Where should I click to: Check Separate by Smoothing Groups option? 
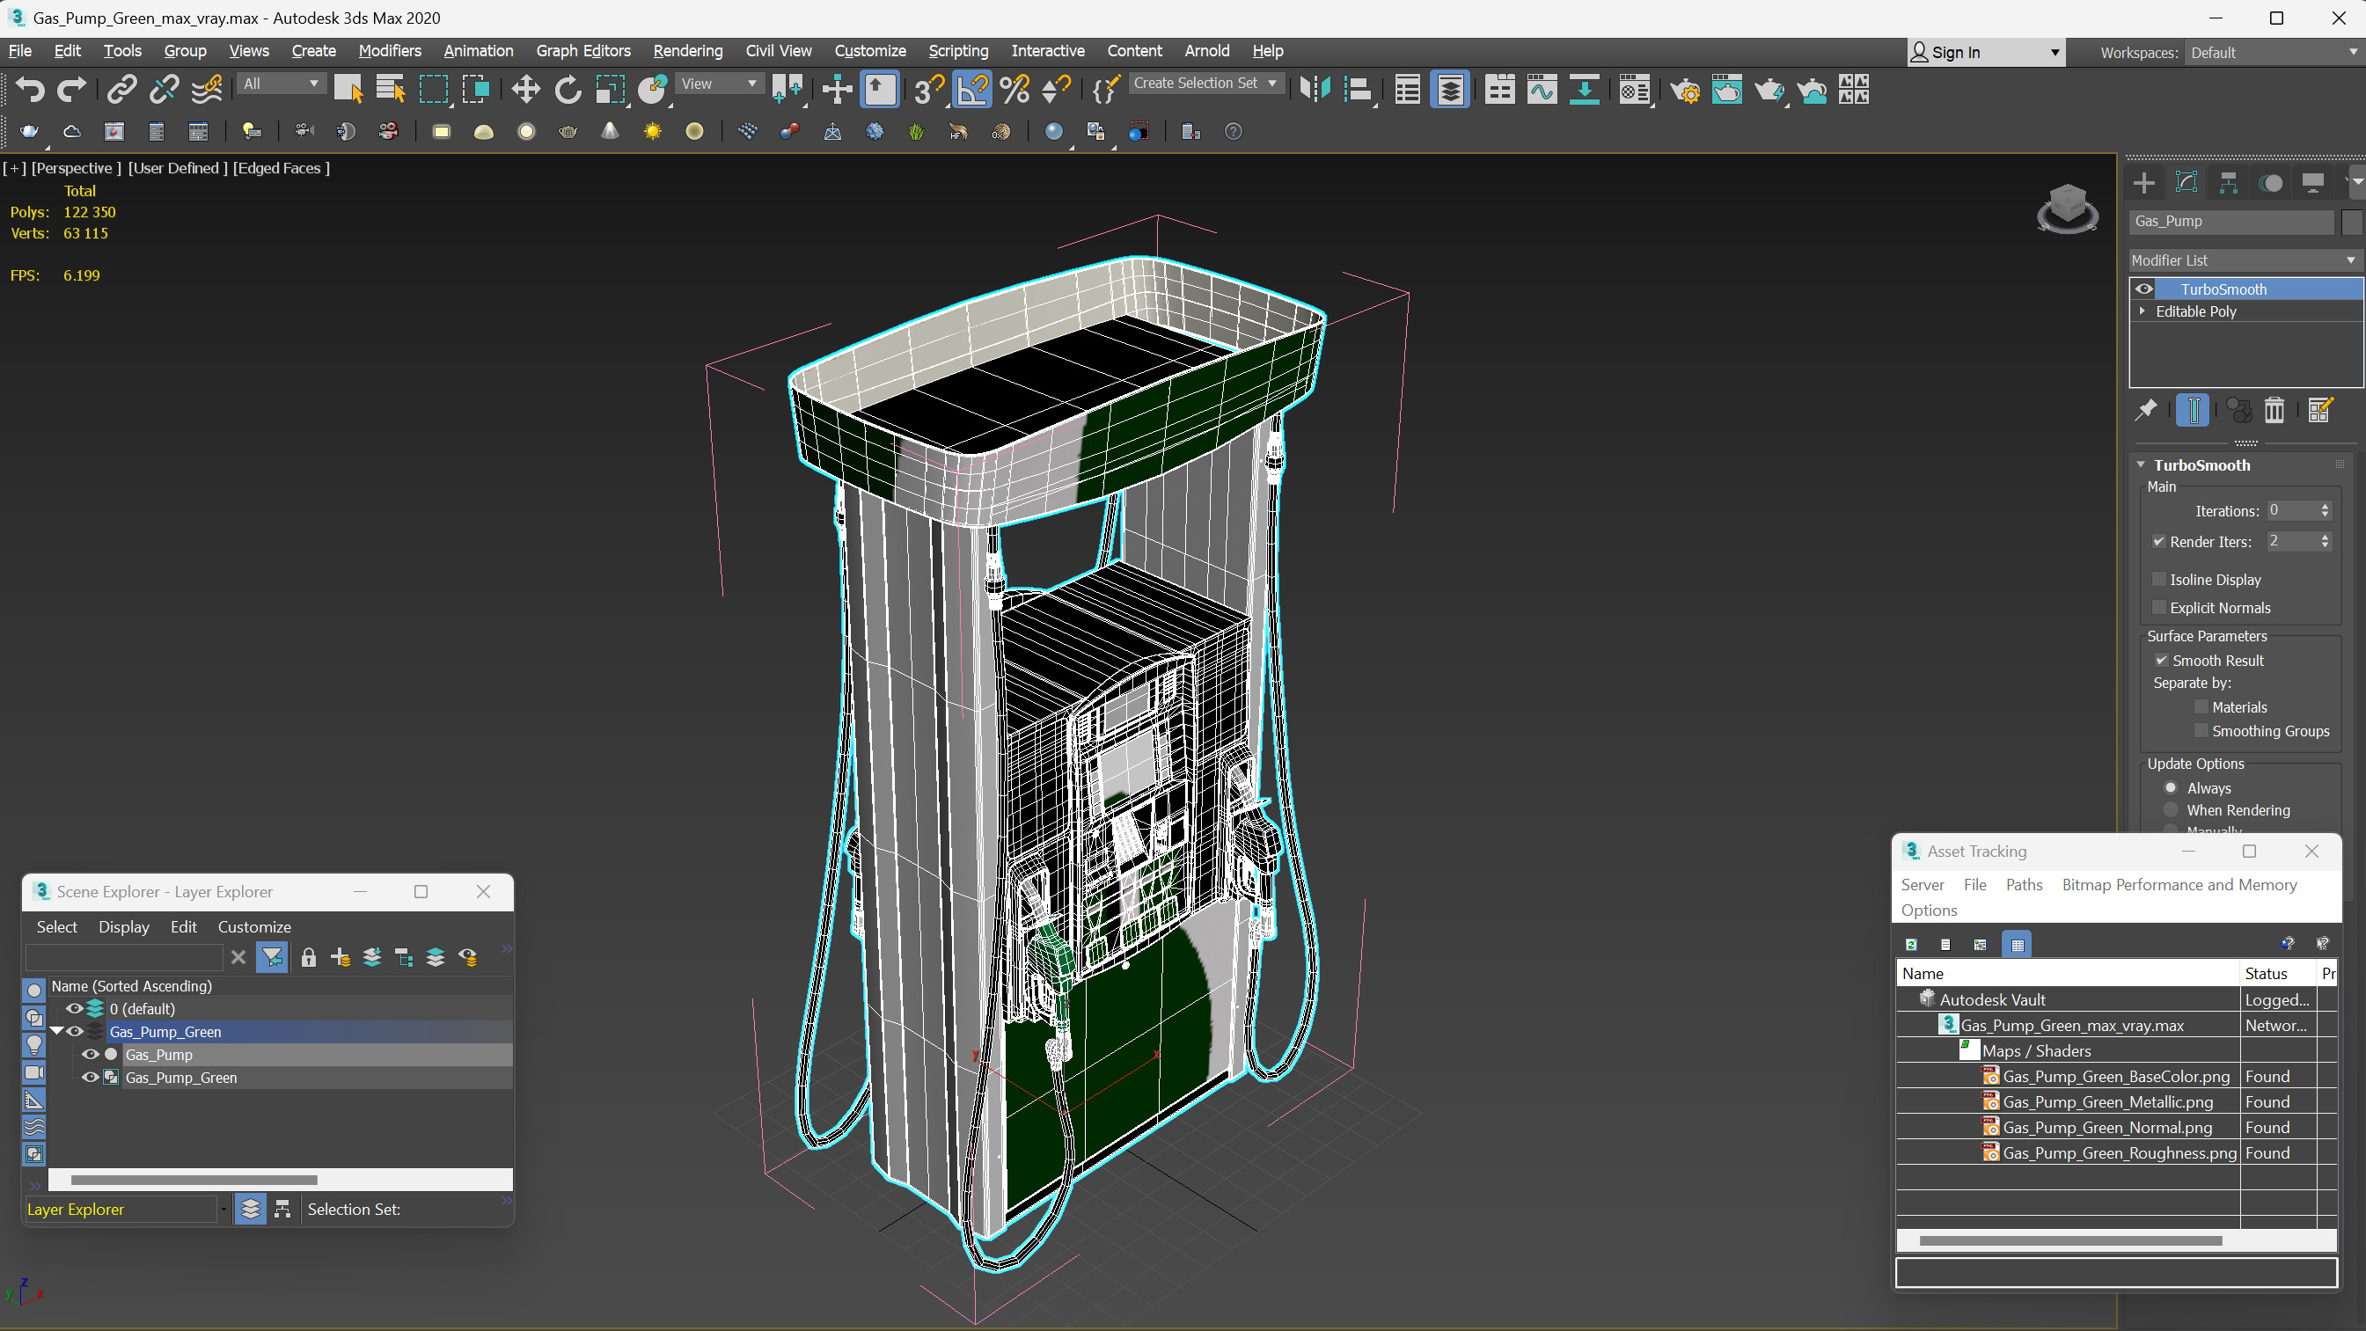pyautogui.click(x=2201, y=731)
